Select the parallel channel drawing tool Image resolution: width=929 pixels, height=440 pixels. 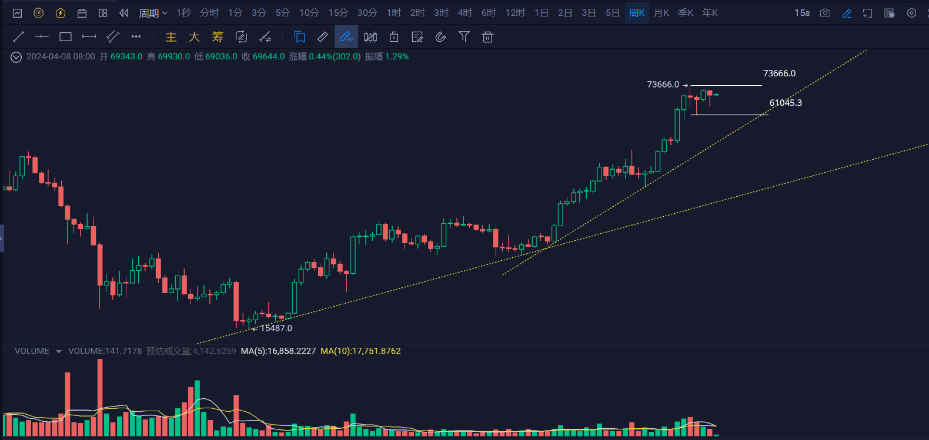click(x=112, y=37)
